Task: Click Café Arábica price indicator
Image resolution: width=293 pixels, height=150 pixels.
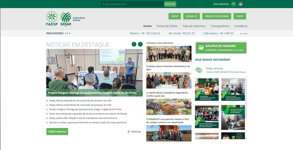Action: (218, 33)
